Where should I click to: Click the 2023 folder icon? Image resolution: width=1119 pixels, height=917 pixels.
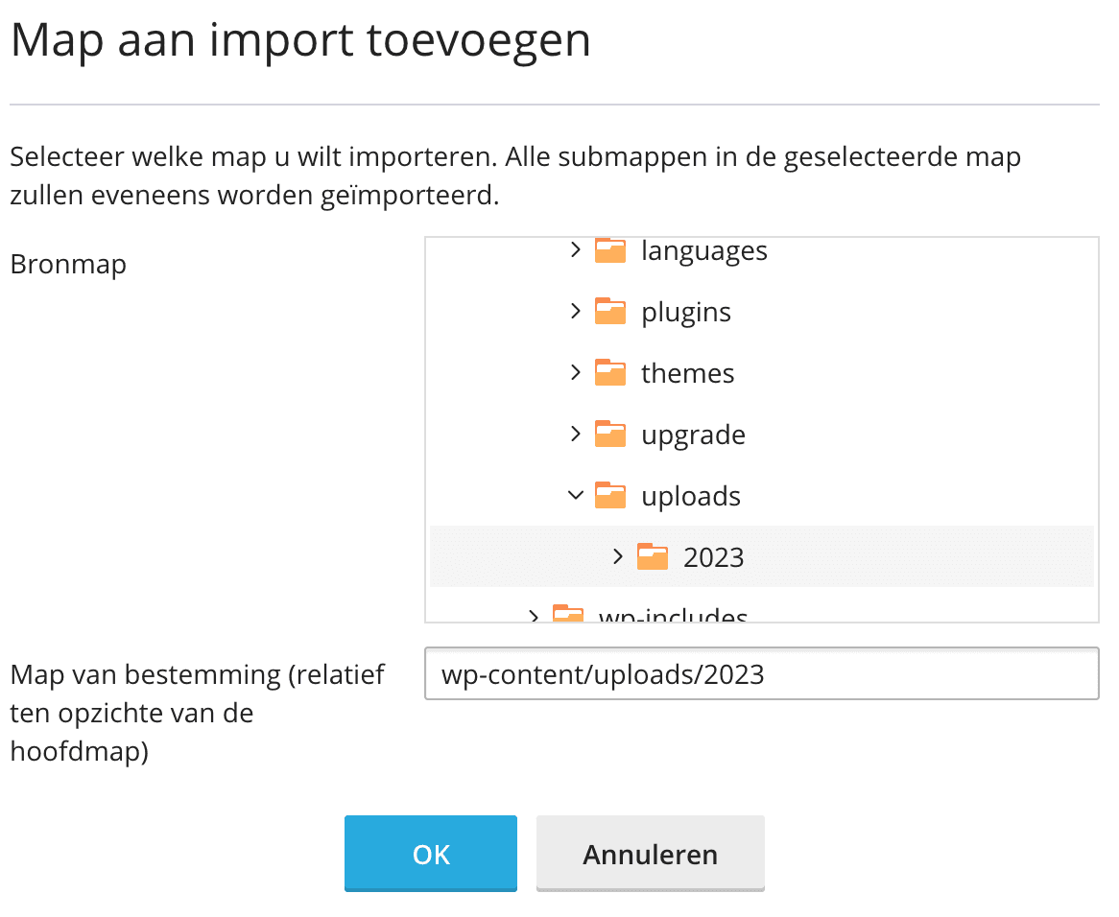(x=653, y=557)
